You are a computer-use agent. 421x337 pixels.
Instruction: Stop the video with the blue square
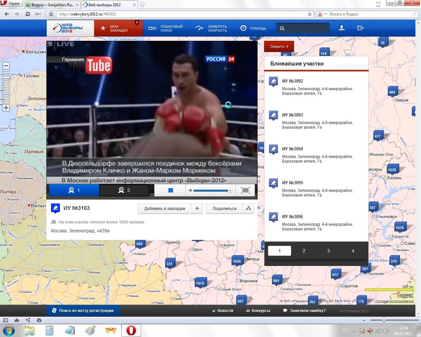click(170, 190)
